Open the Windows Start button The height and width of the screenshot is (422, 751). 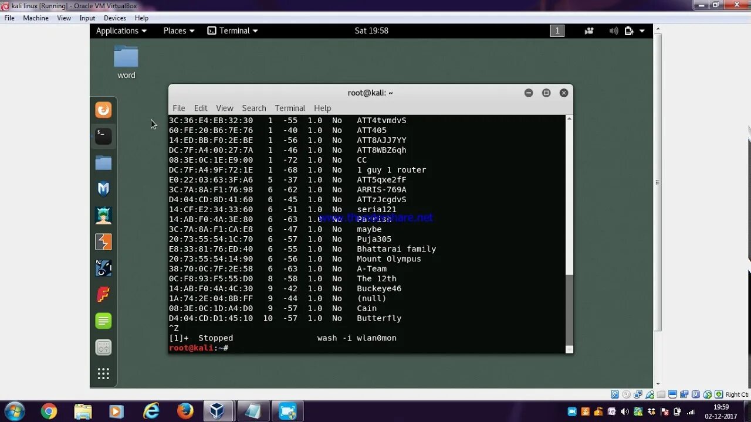tap(14, 411)
